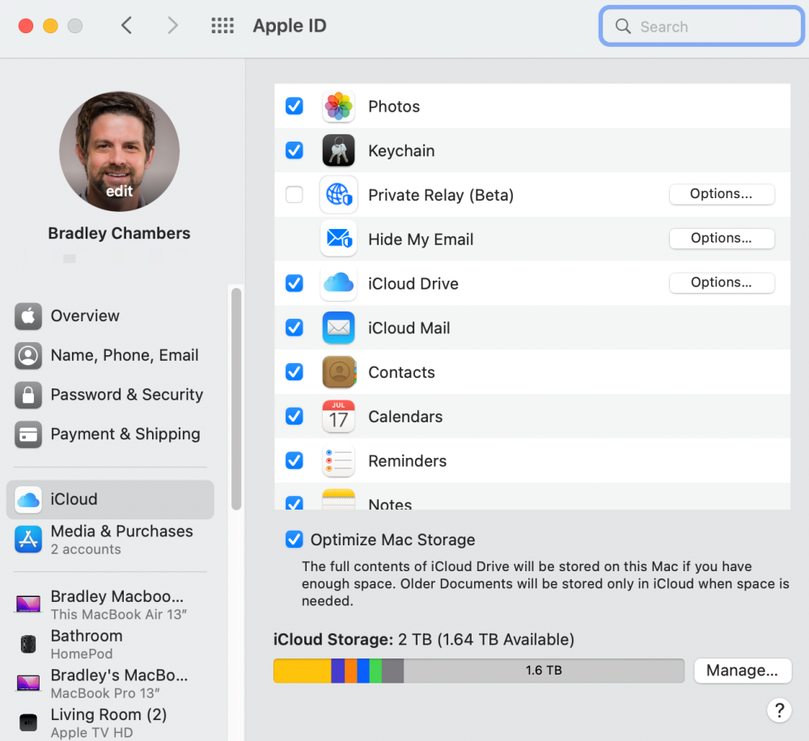Uncheck the Calendars checkbox

pos(294,417)
